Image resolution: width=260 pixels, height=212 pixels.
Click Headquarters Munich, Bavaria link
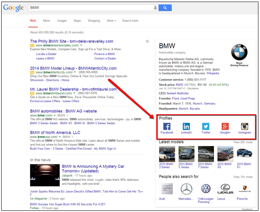click(x=189, y=109)
